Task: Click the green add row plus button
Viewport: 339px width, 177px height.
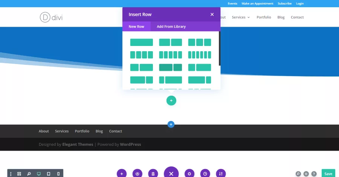Action: pyautogui.click(x=171, y=101)
